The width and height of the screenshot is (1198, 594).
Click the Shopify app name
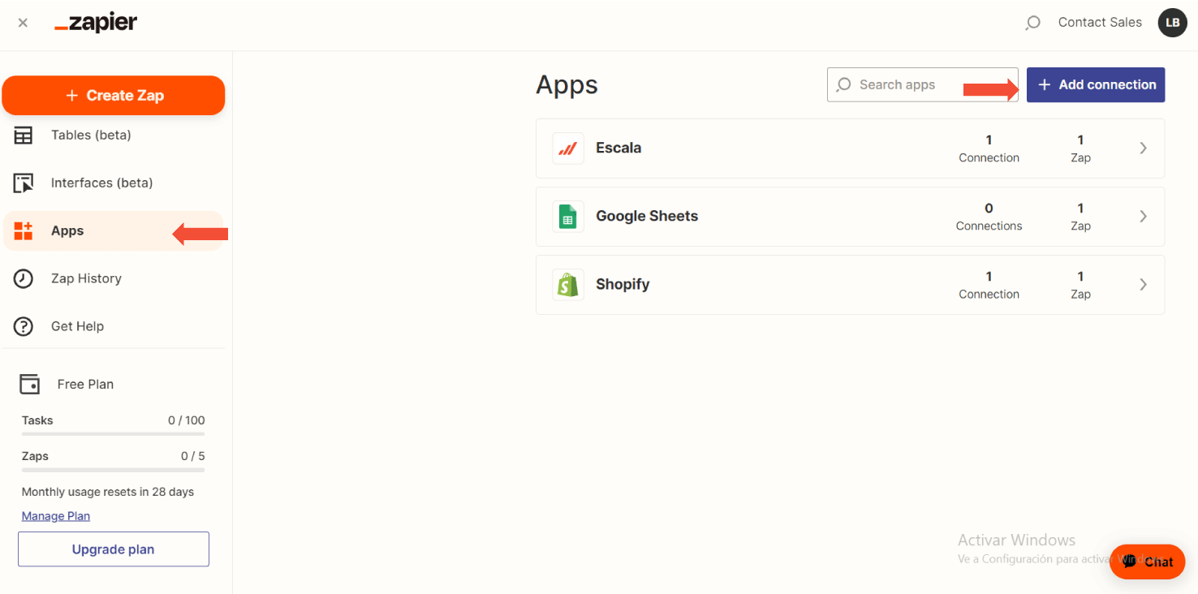[623, 285]
